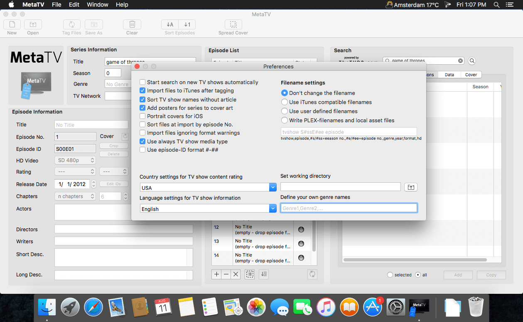Click the working directory browse folder button
523x322 pixels.
pos(411,187)
